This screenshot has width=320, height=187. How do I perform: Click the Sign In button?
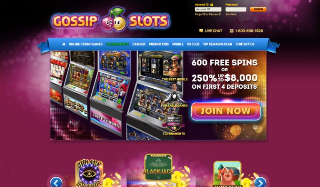pos(258,9)
